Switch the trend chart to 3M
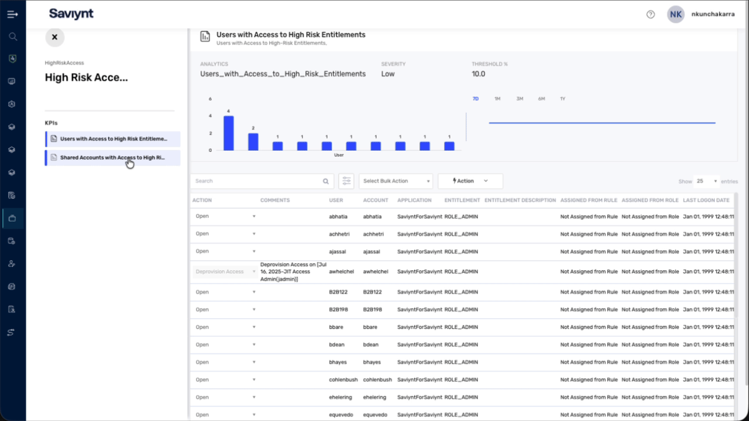The width and height of the screenshot is (749, 421). point(520,99)
